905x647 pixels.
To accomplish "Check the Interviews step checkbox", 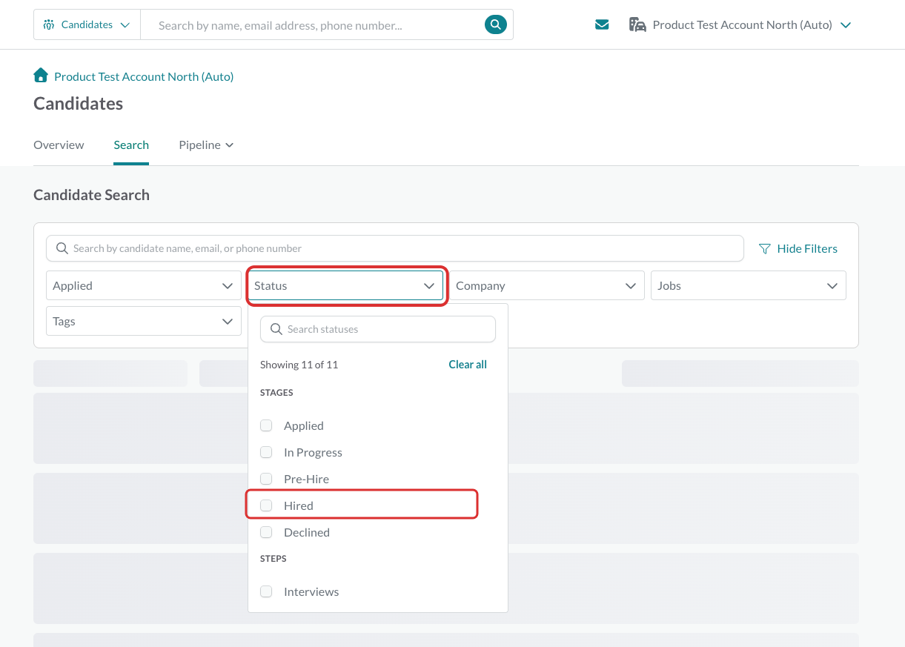I will pos(266,591).
